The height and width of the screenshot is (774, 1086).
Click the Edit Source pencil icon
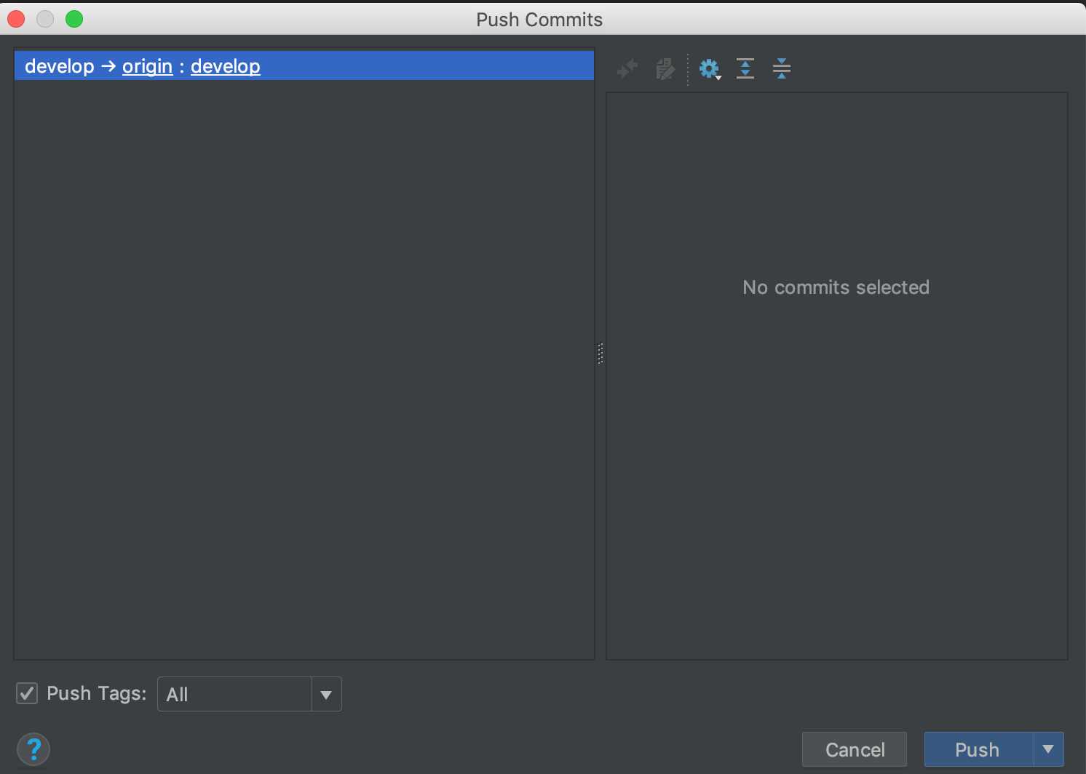(665, 69)
